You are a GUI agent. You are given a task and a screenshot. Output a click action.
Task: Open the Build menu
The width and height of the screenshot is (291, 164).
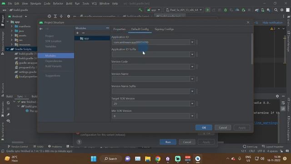[x=69, y=3]
